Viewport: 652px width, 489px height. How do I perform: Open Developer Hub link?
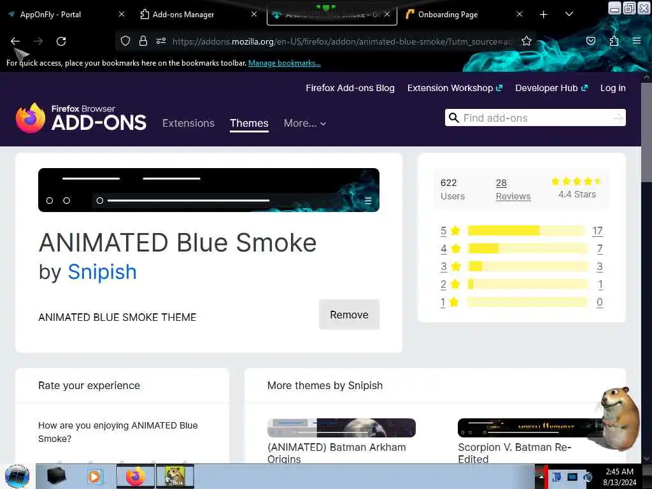(551, 88)
